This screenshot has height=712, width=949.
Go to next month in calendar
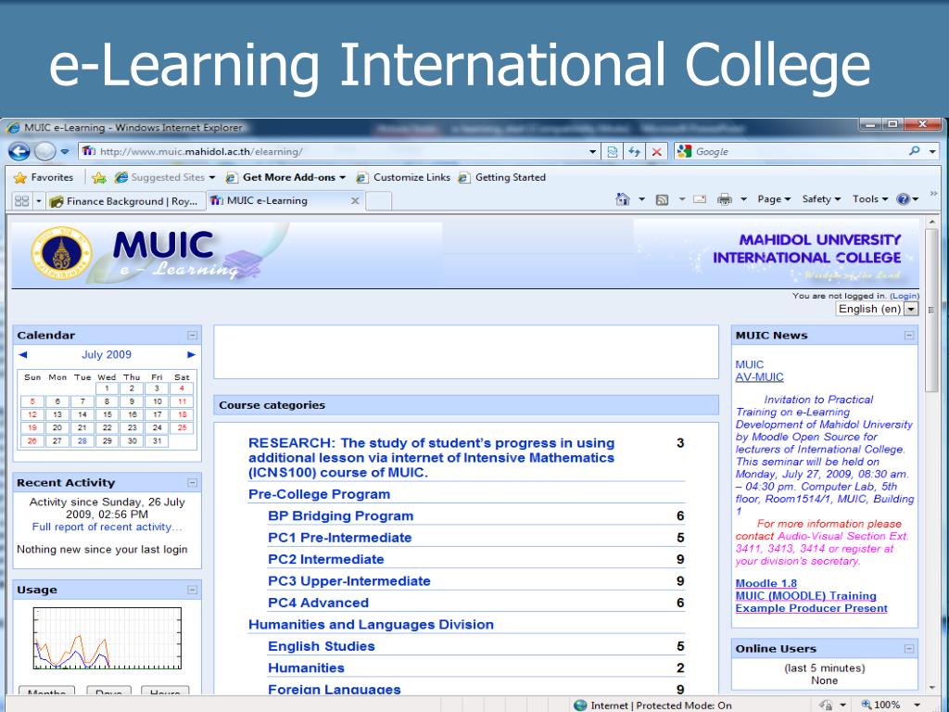tap(191, 355)
